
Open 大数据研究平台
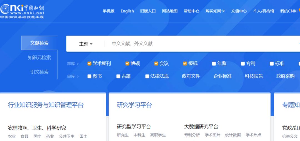pos(201,127)
